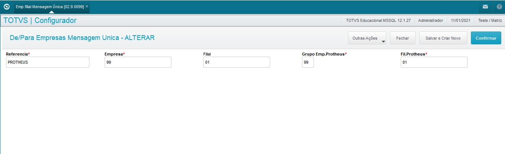Click the Empresa field label
The image size is (505, 154).
pyautogui.click(x=115, y=54)
